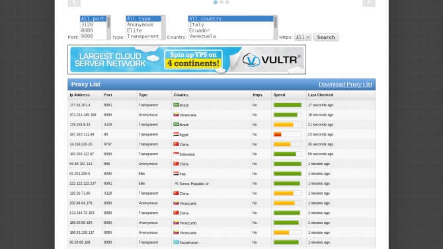Choose port 8080 in the Port list
Viewport: 443px width, 249px height.
(93, 30)
